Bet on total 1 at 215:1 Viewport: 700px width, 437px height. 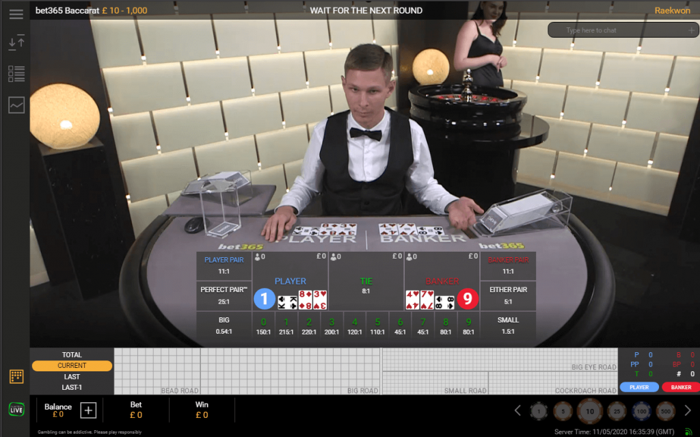click(x=286, y=326)
